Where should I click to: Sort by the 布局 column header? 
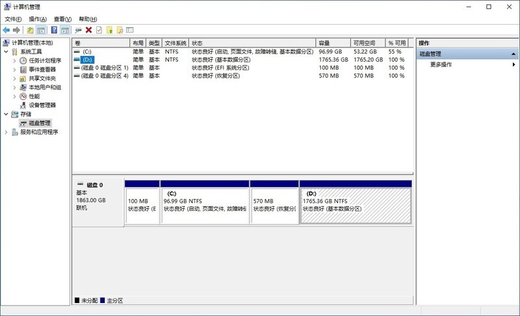[x=138, y=43]
